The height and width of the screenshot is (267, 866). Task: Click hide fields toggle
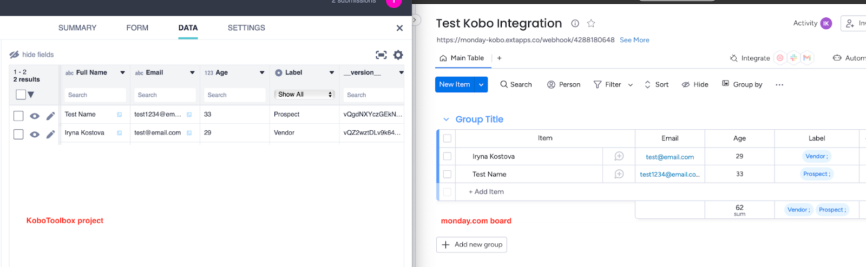click(31, 55)
